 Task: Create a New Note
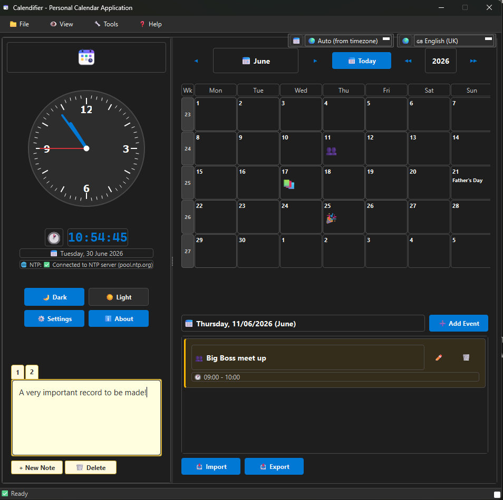37,467
